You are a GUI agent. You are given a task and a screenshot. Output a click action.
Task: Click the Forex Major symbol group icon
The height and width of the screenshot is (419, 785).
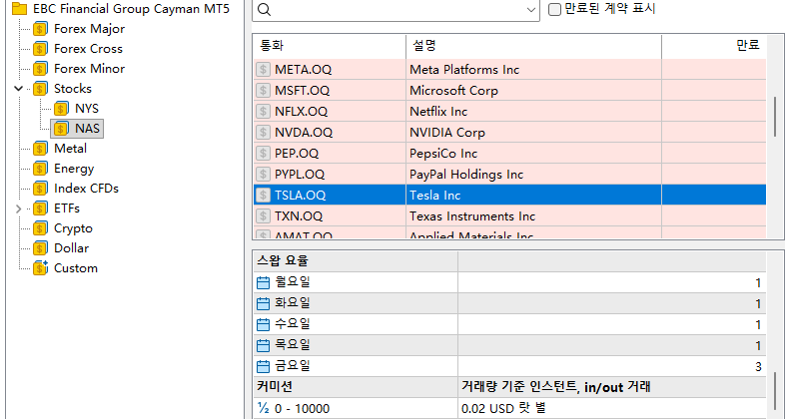click(x=41, y=29)
